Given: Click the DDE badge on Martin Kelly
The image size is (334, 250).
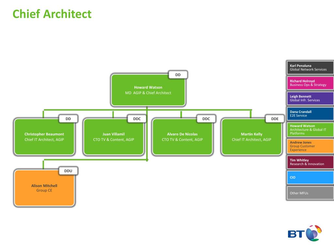Looking at the screenshot, I should (275, 119).
